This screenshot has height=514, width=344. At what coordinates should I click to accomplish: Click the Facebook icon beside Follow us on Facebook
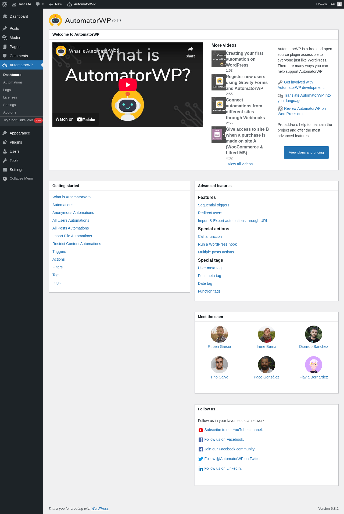pyautogui.click(x=201, y=440)
